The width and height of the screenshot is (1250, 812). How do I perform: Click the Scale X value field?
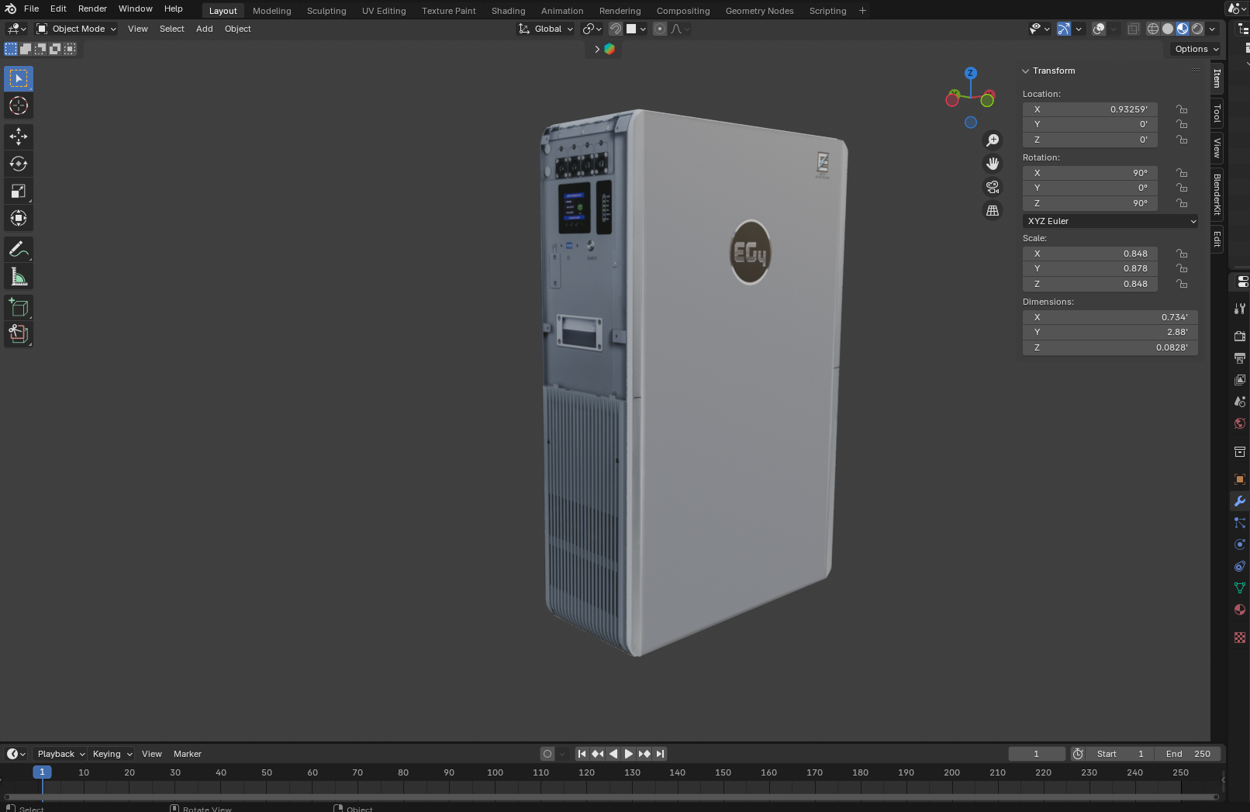point(1090,254)
